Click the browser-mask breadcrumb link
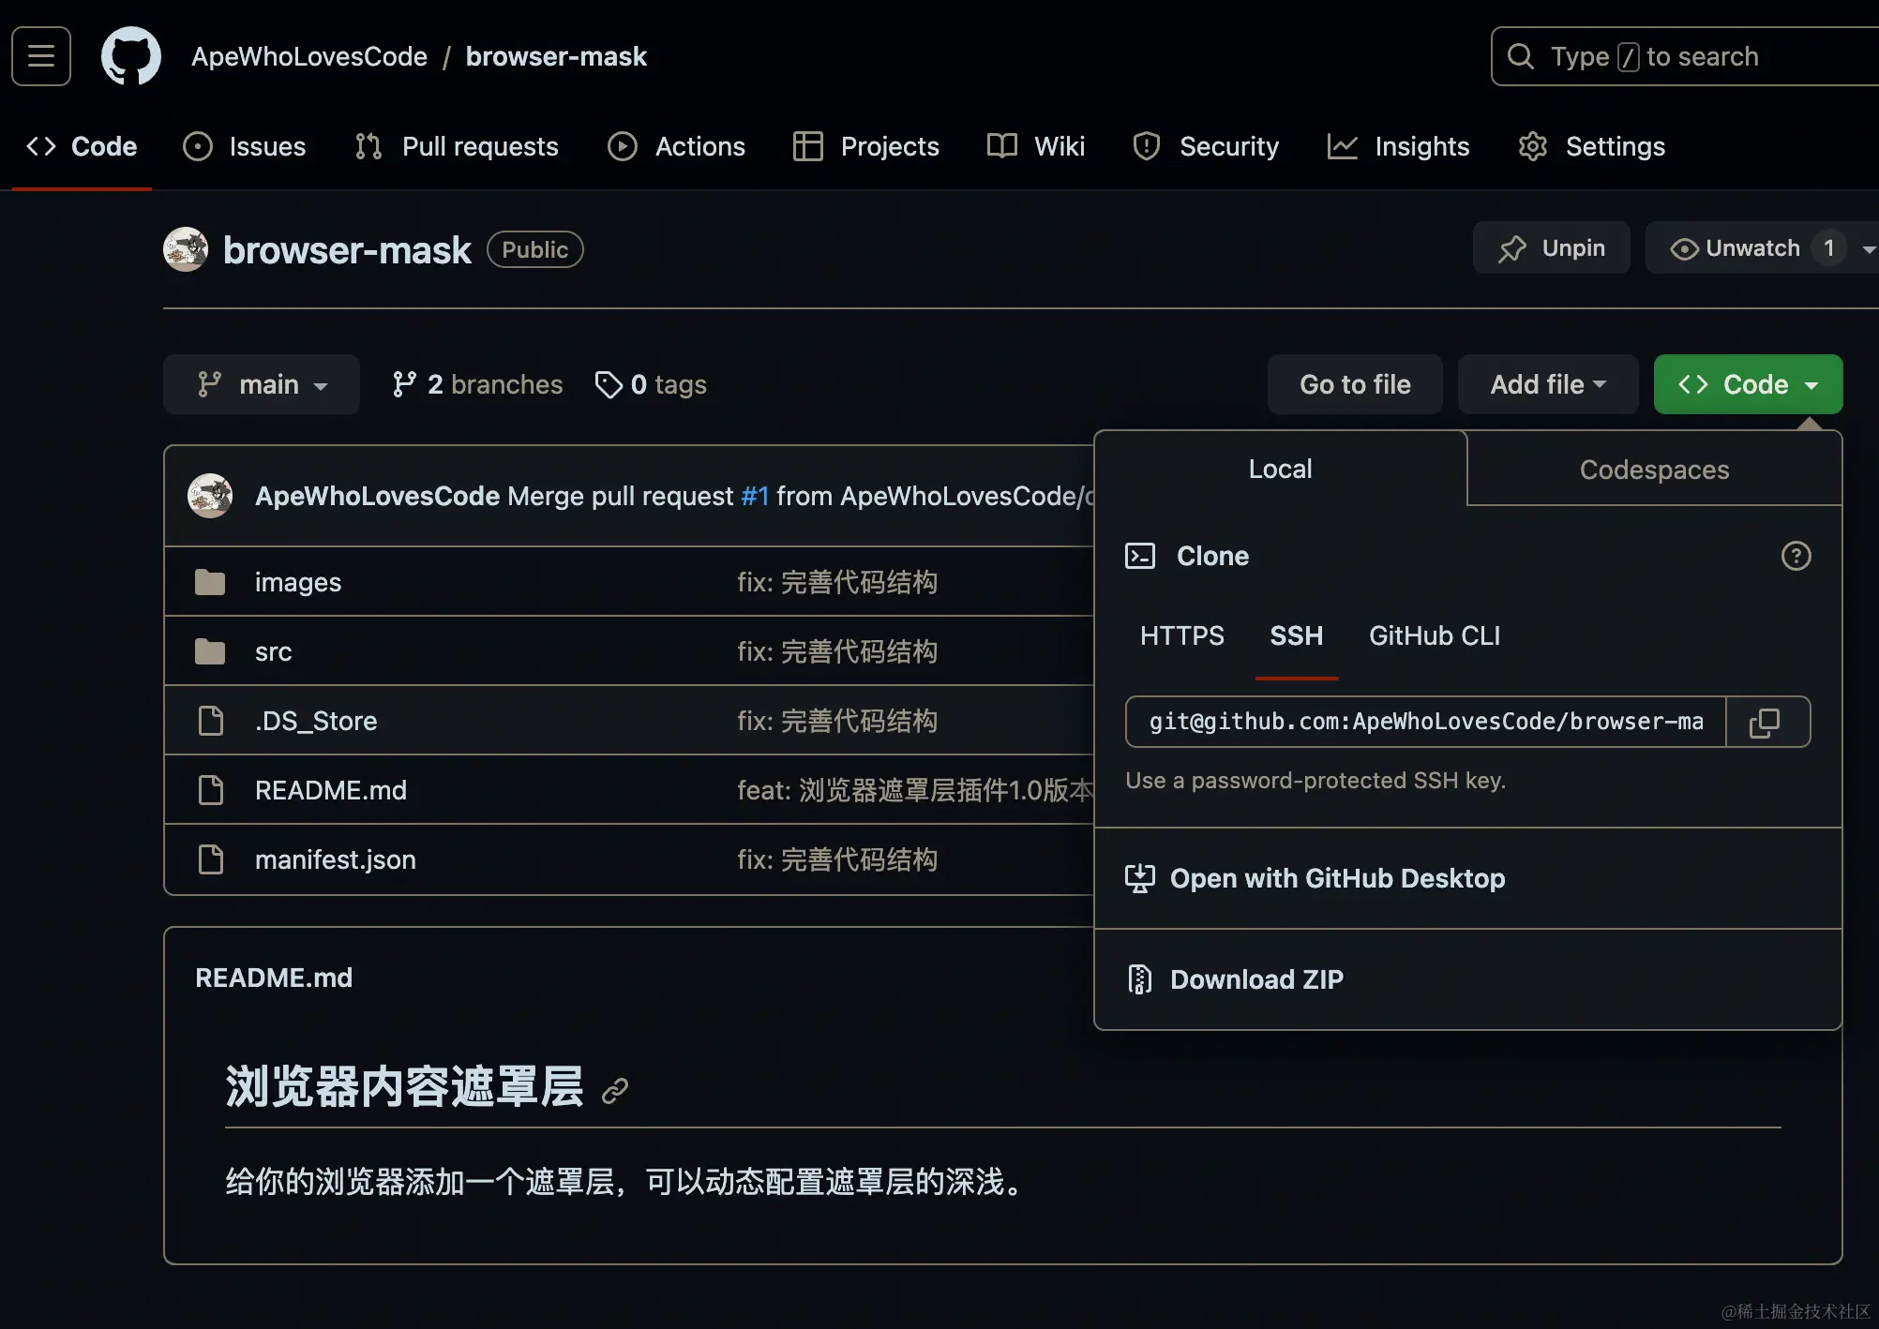The height and width of the screenshot is (1329, 1879). coord(556,56)
